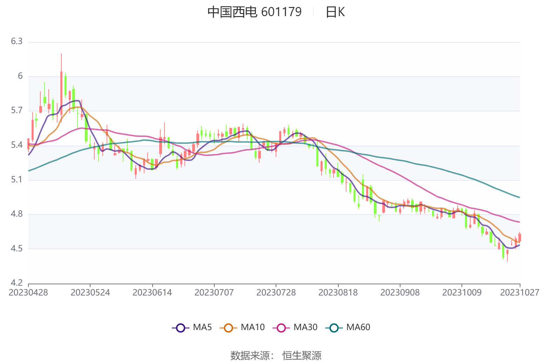
Task: Toggle the MA5 legend entry
Action: coord(192,328)
